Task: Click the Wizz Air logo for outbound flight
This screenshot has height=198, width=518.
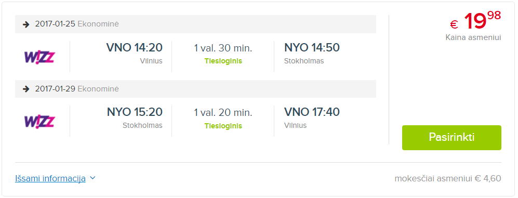Action: click(x=39, y=57)
